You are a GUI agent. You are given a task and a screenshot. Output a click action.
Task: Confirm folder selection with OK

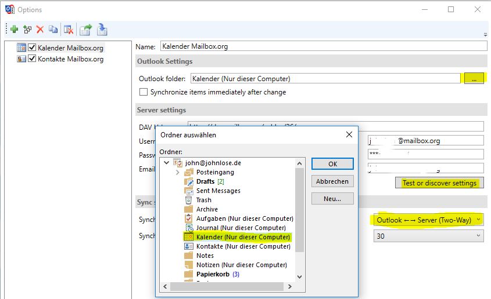(332, 164)
